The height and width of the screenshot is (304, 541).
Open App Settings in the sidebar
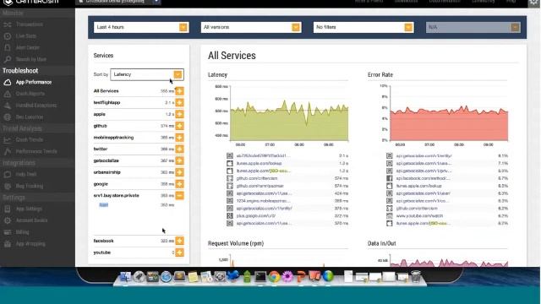pos(29,209)
